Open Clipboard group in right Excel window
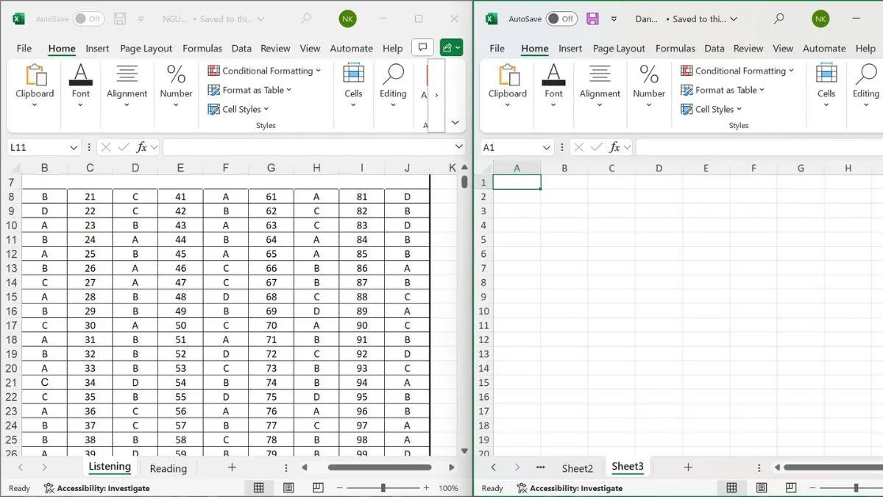883x497 pixels. pos(508,85)
